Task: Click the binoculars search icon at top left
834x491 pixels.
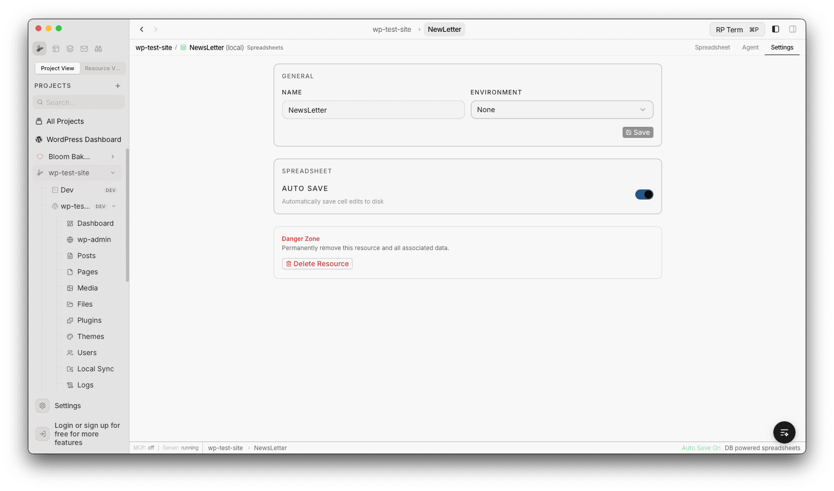Action: pyautogui.click(x=98, y=48)
